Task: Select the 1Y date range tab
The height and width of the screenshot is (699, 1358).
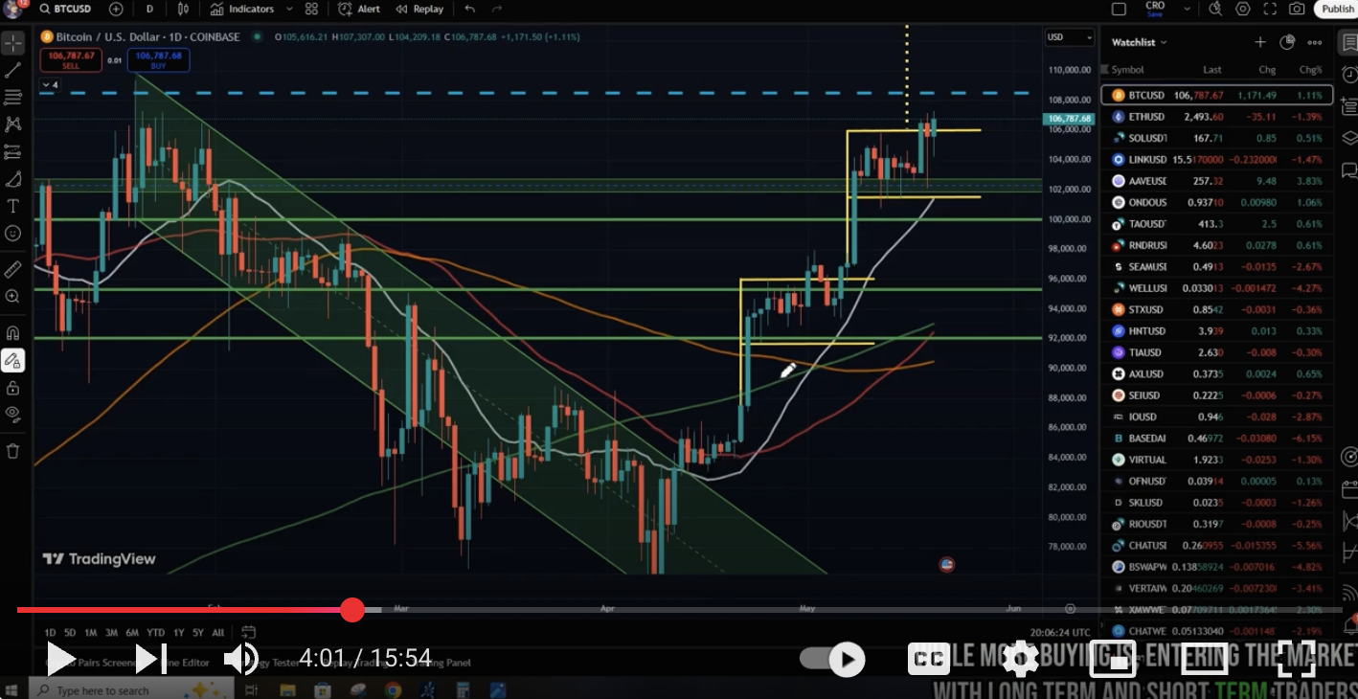Action: [177, 632]
